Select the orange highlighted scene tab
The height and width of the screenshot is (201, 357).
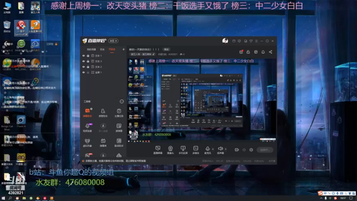112,49
